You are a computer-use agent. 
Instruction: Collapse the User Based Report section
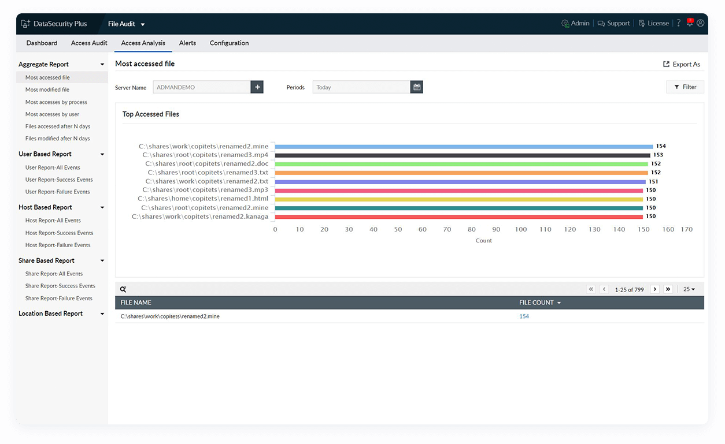[102, 155]
